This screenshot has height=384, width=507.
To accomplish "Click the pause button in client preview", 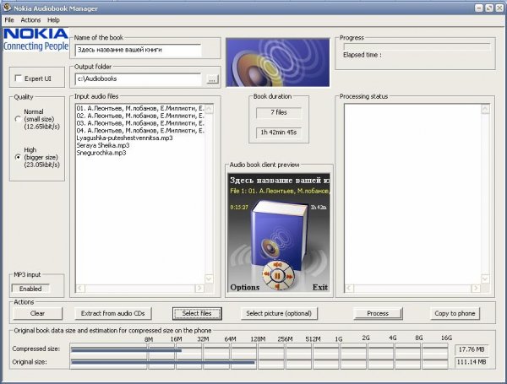I will (277, 276).
